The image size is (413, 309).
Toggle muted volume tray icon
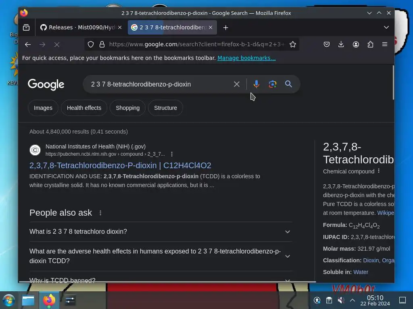341,300
